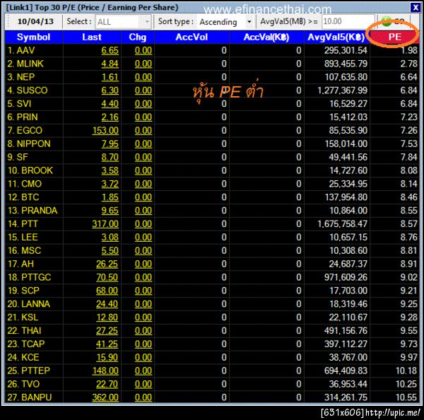Click EGCO last price 153.00

point(105,131)
